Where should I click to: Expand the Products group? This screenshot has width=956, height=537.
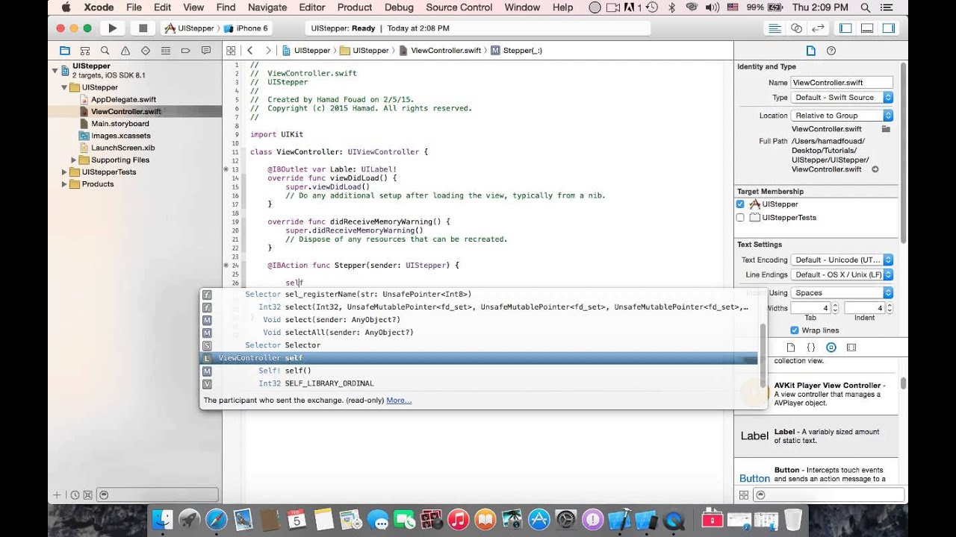point(64,184)
